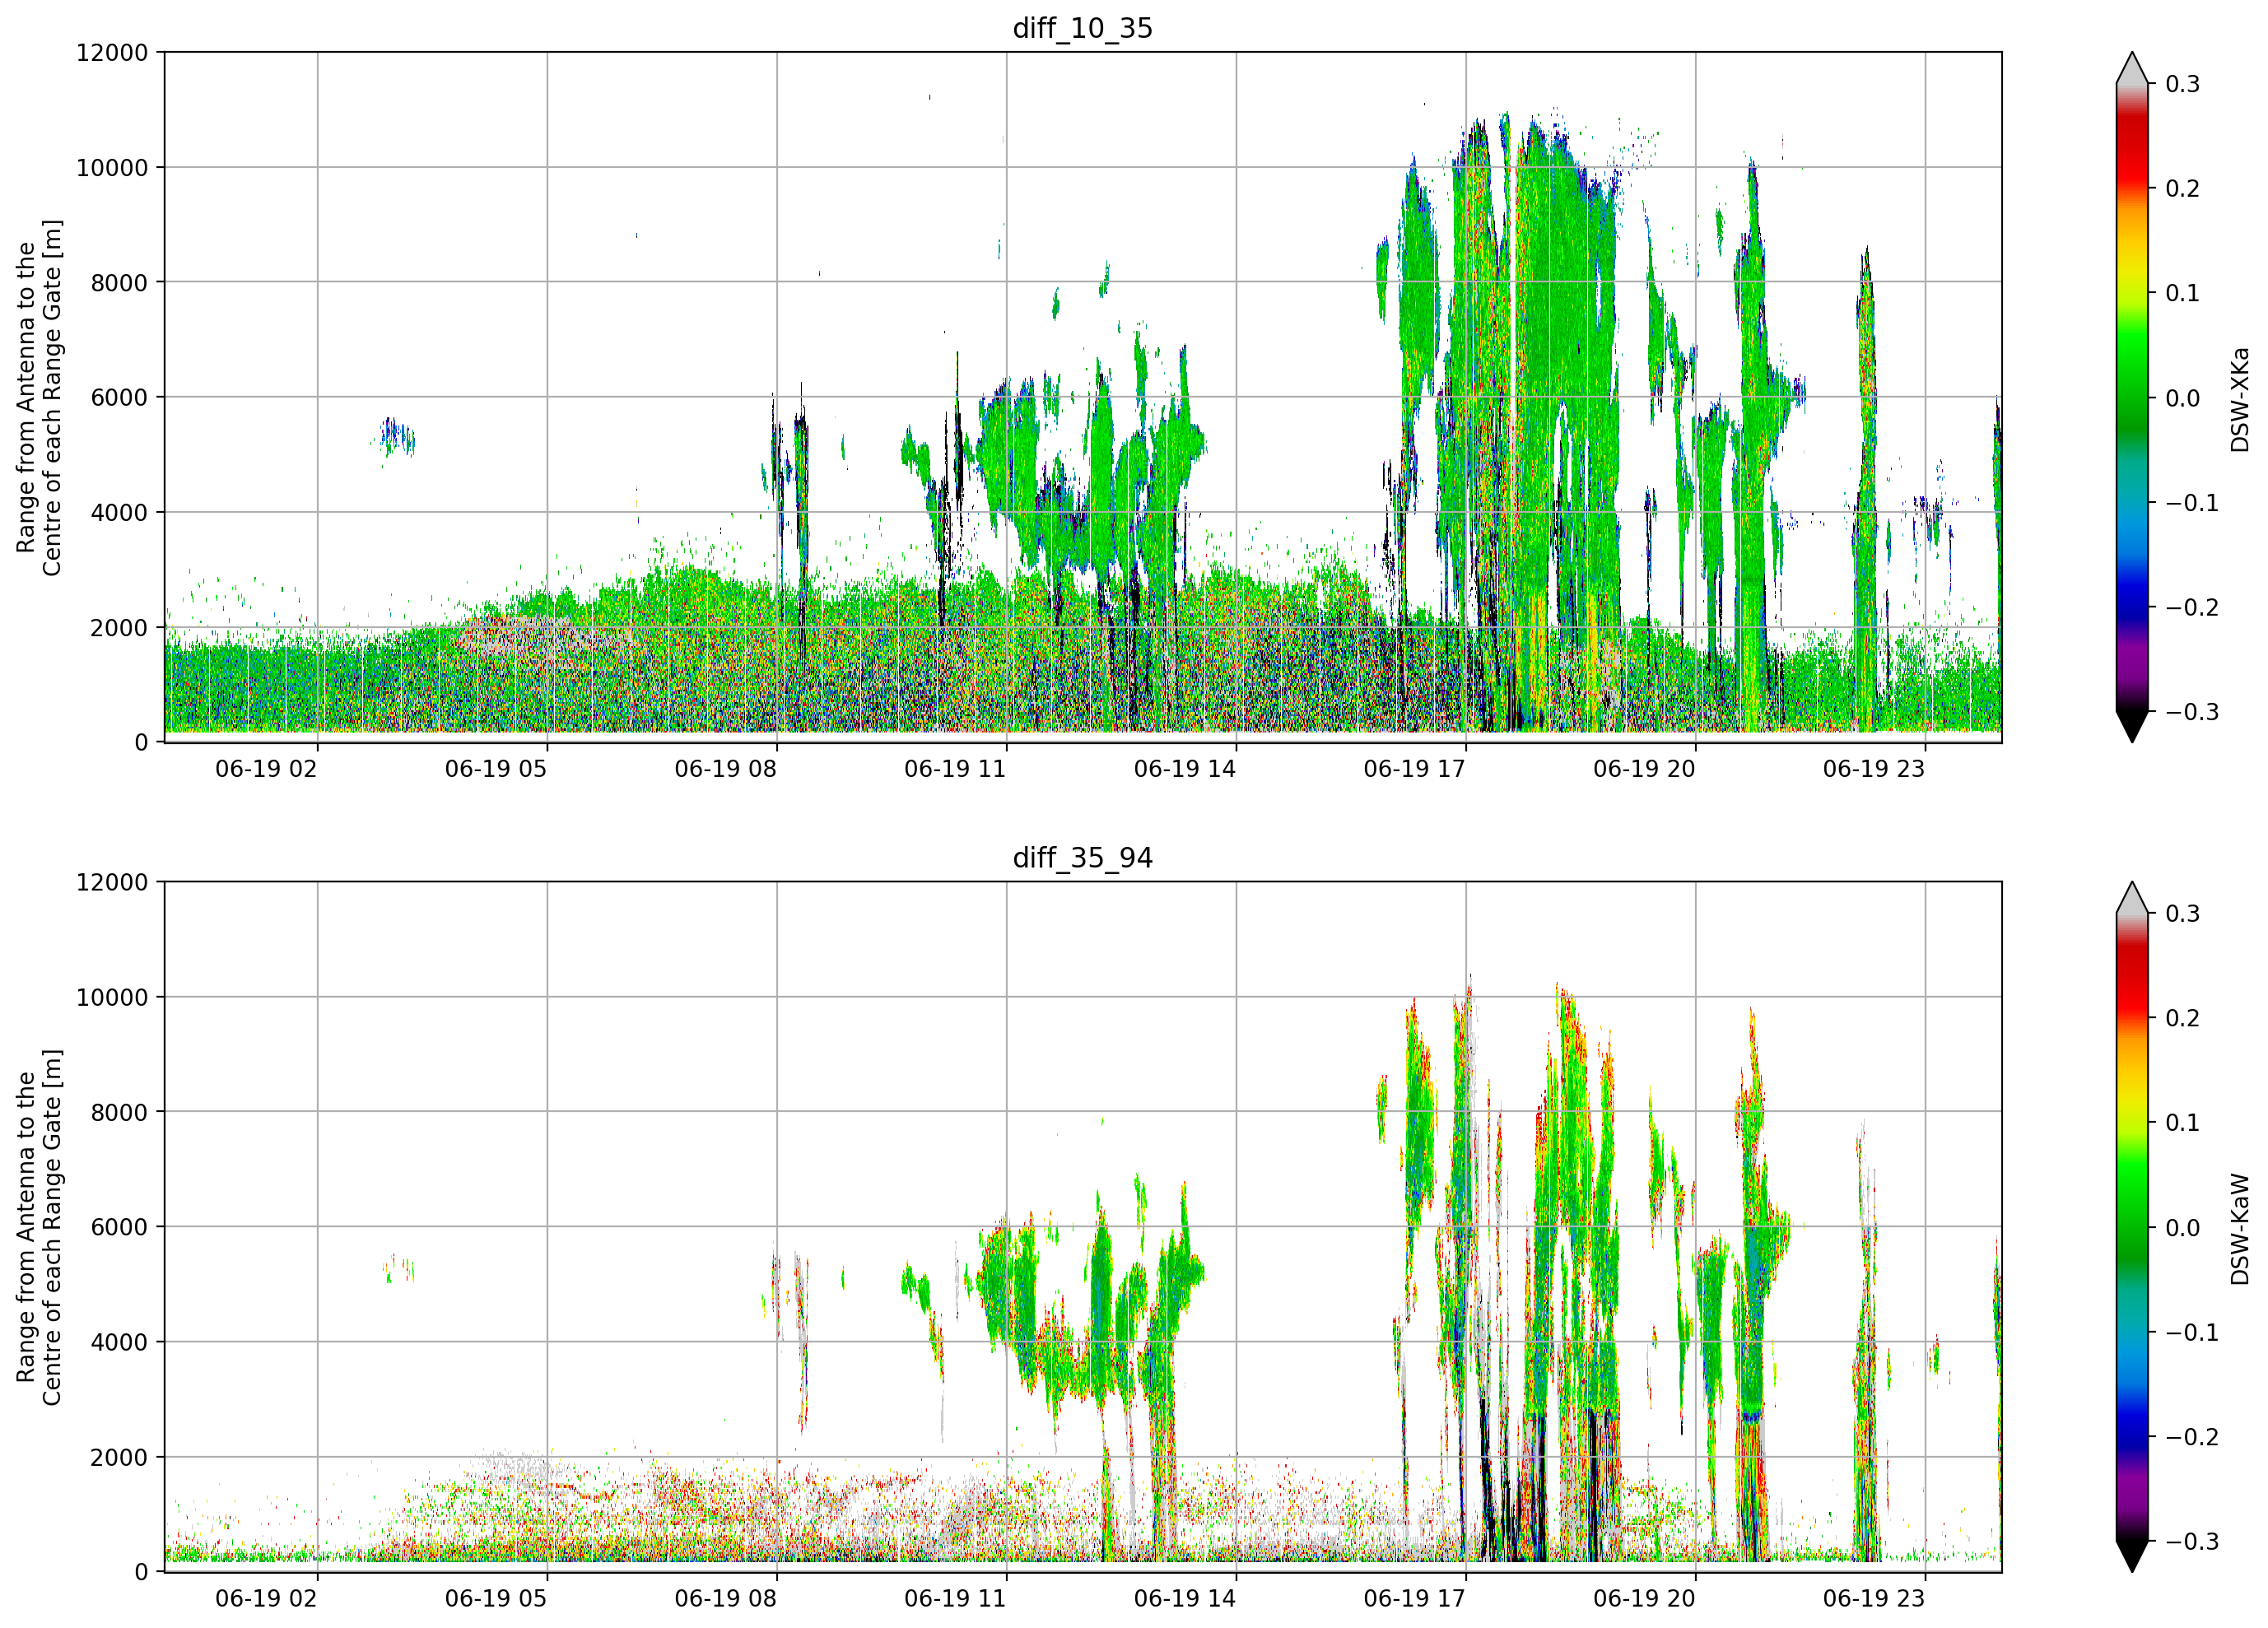Click the 06-19 02 tick label under diff_10_35
The width and height of the screenshot is (2268, 1628).
266,769
